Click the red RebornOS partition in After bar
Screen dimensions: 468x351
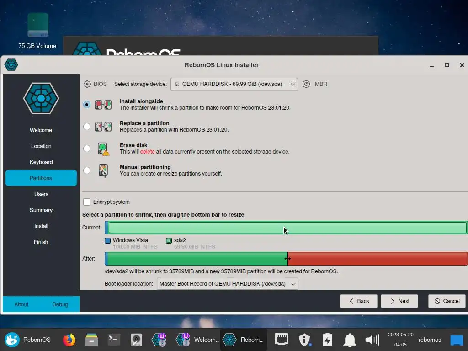(378, 259)
